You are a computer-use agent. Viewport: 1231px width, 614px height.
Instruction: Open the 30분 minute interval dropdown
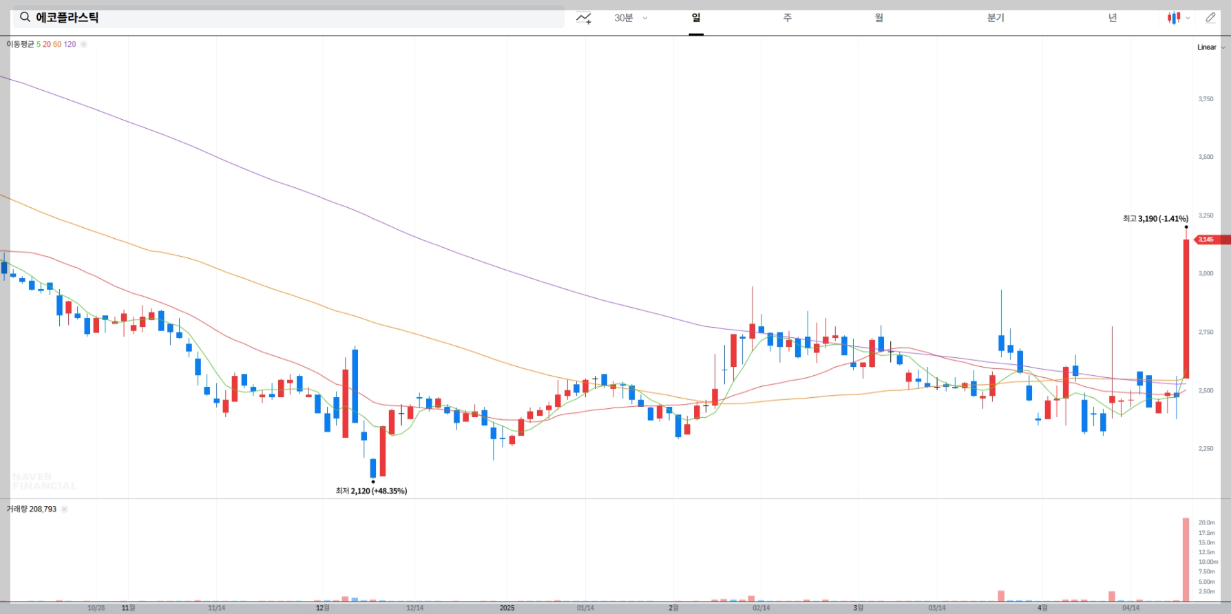tap(631, 18)
